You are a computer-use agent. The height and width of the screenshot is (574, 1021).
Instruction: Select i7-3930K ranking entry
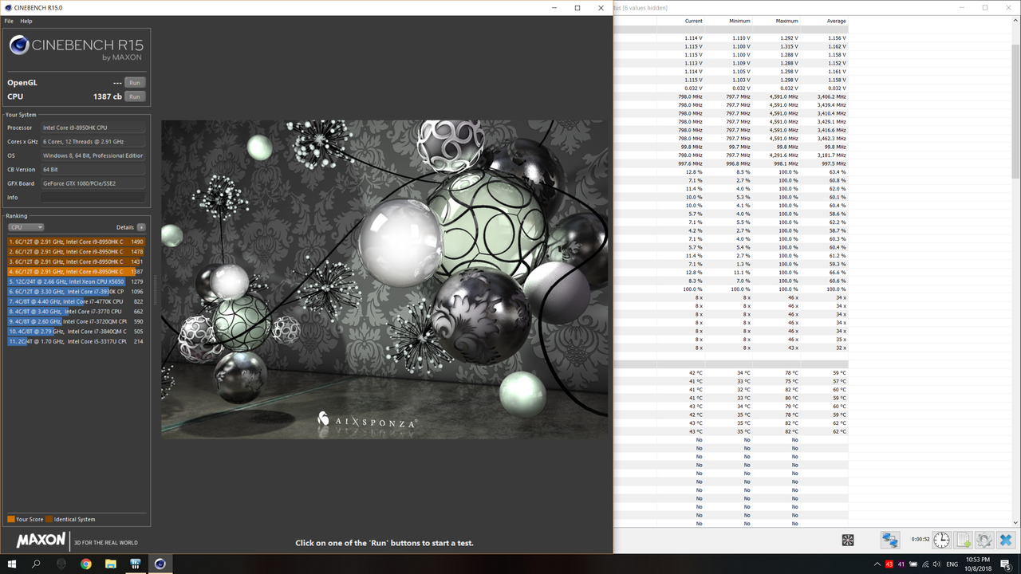77,292
